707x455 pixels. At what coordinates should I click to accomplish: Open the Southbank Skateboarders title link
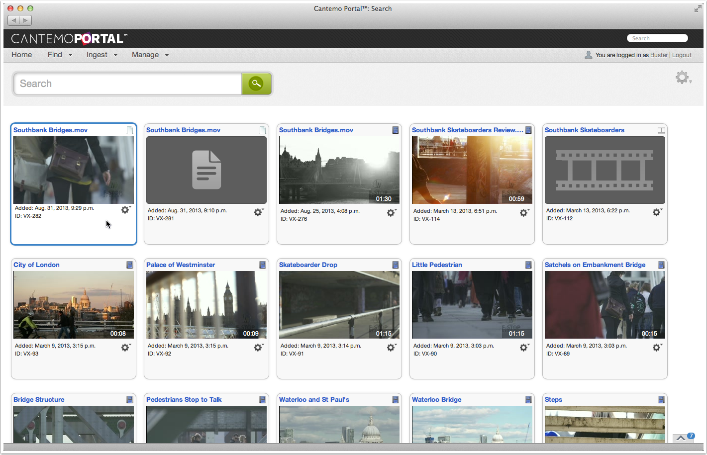(585, 130)
